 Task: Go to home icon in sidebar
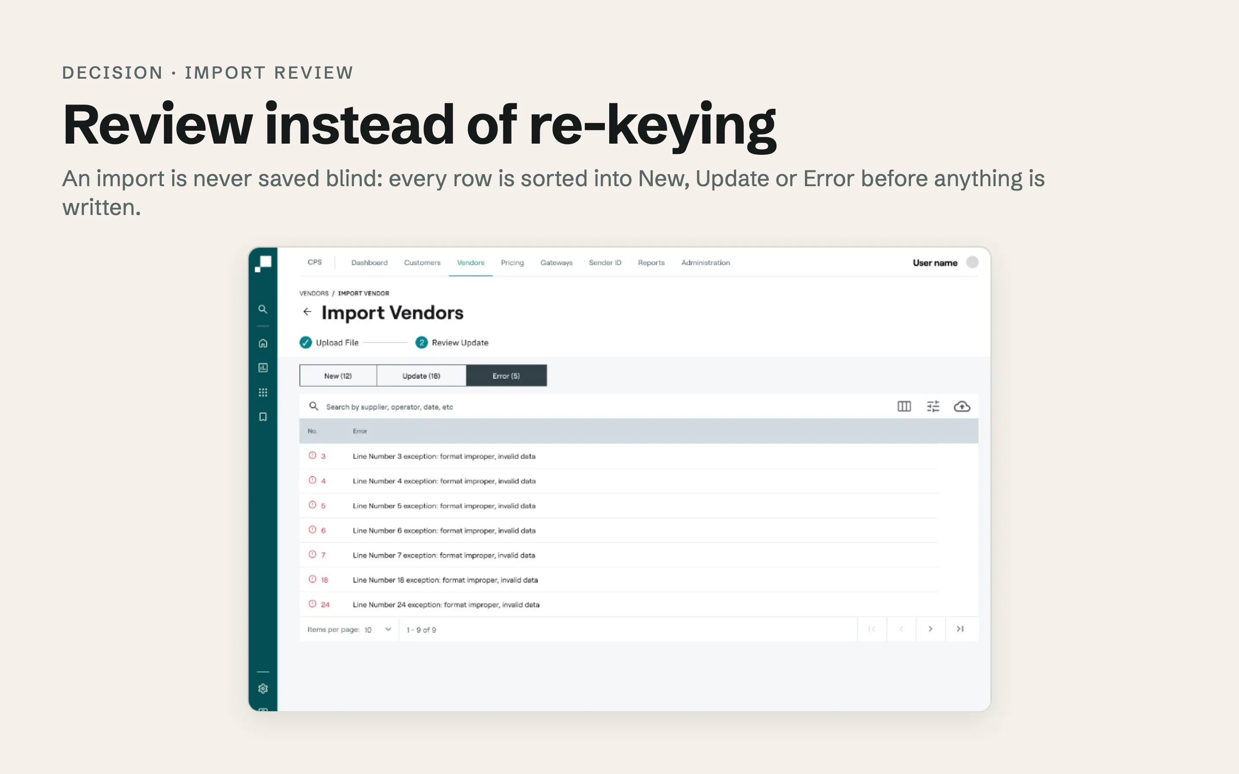[263, 343]
